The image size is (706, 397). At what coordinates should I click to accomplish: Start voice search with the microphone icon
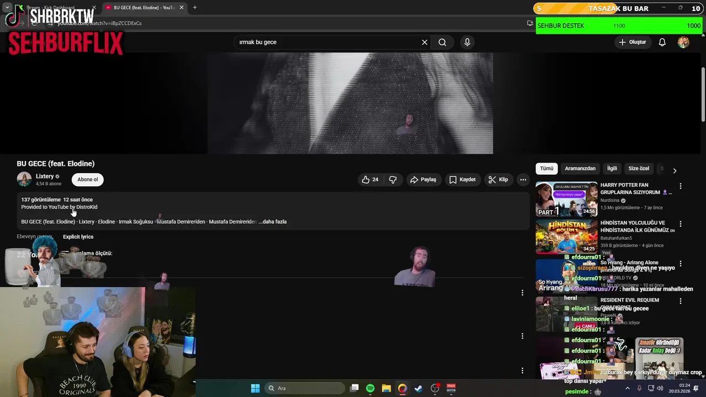coord(467,42)
